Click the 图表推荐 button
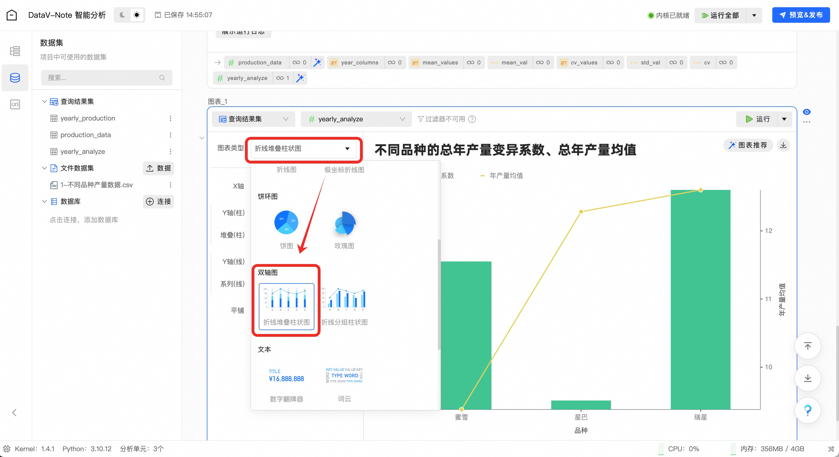 (748, 145)
